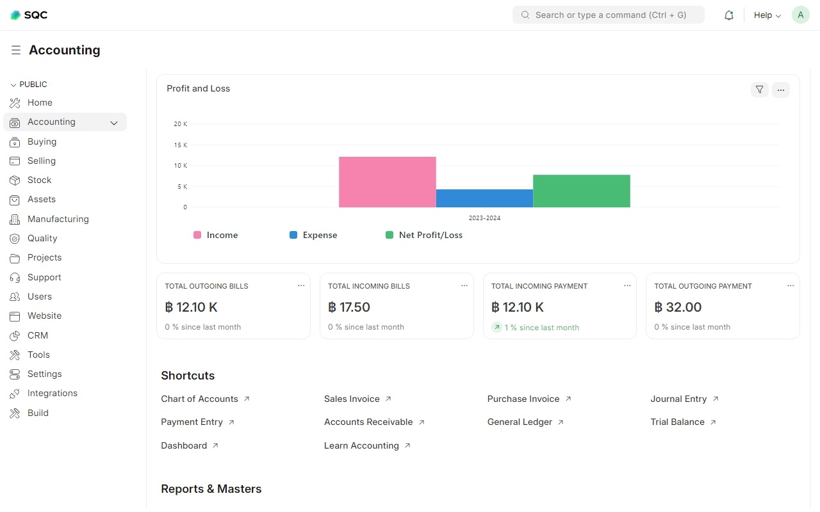Click the SQC logo in the header
The height and width of the screenshot is (512, 820).
click(x=29, y=15)
